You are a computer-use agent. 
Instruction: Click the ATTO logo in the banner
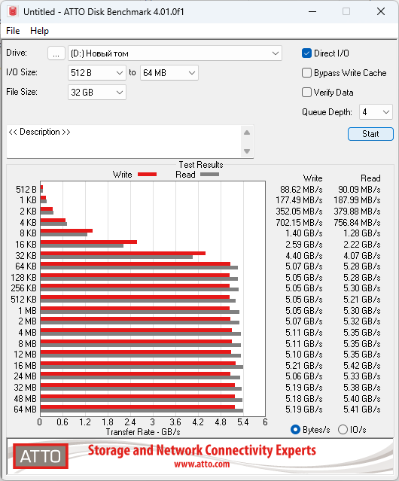pos(41,456)
